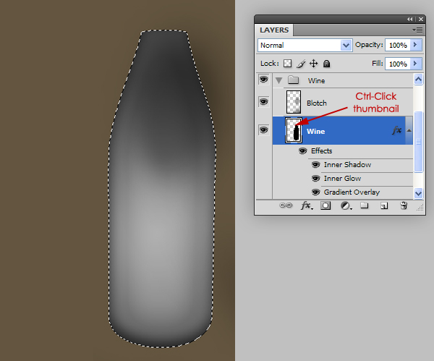Hide the Inner Shadow effect
434x361 pixels.
[x=315, y=165]
